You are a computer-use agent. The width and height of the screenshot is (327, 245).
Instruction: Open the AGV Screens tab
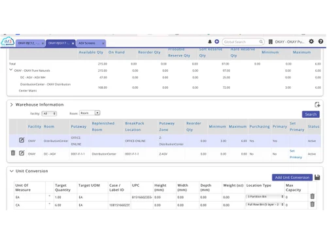87,43
